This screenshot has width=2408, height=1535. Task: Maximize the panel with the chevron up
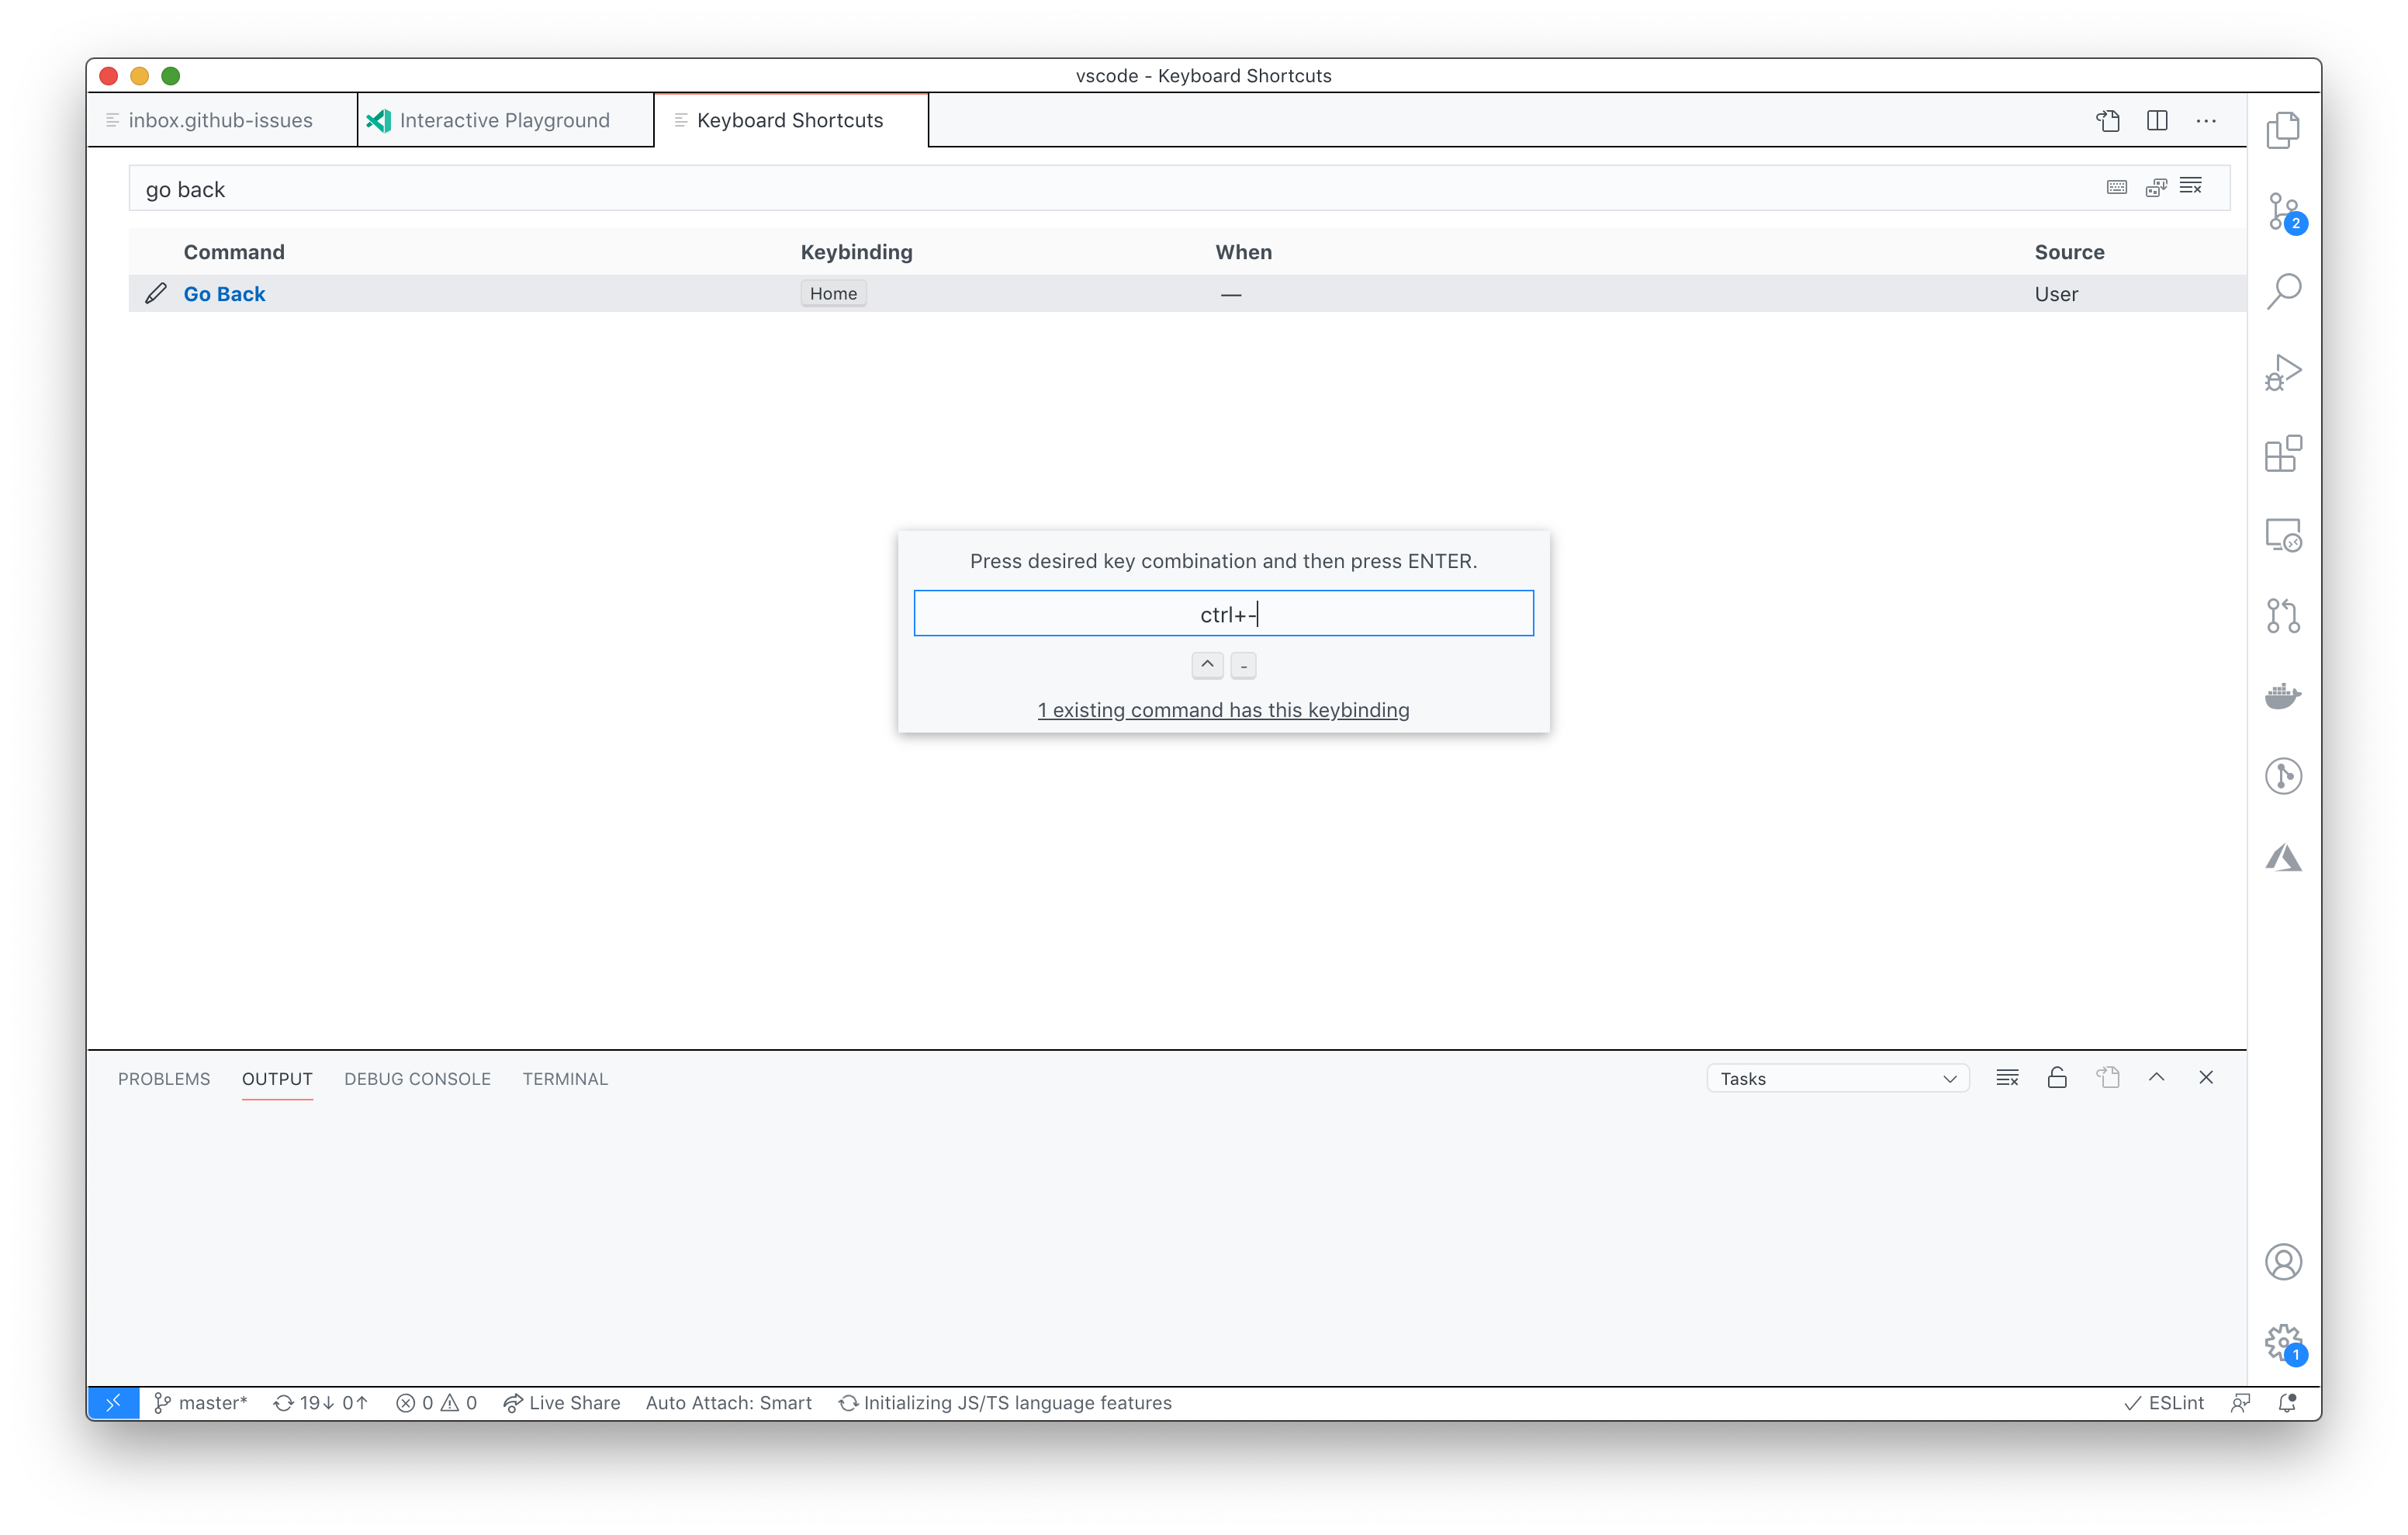(x=2156, y=1078)
